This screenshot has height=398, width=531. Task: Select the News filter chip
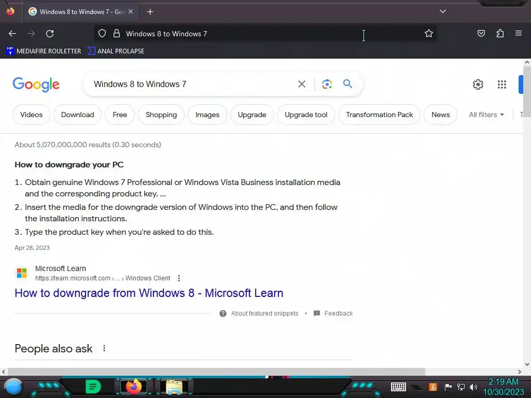(441, 115)
